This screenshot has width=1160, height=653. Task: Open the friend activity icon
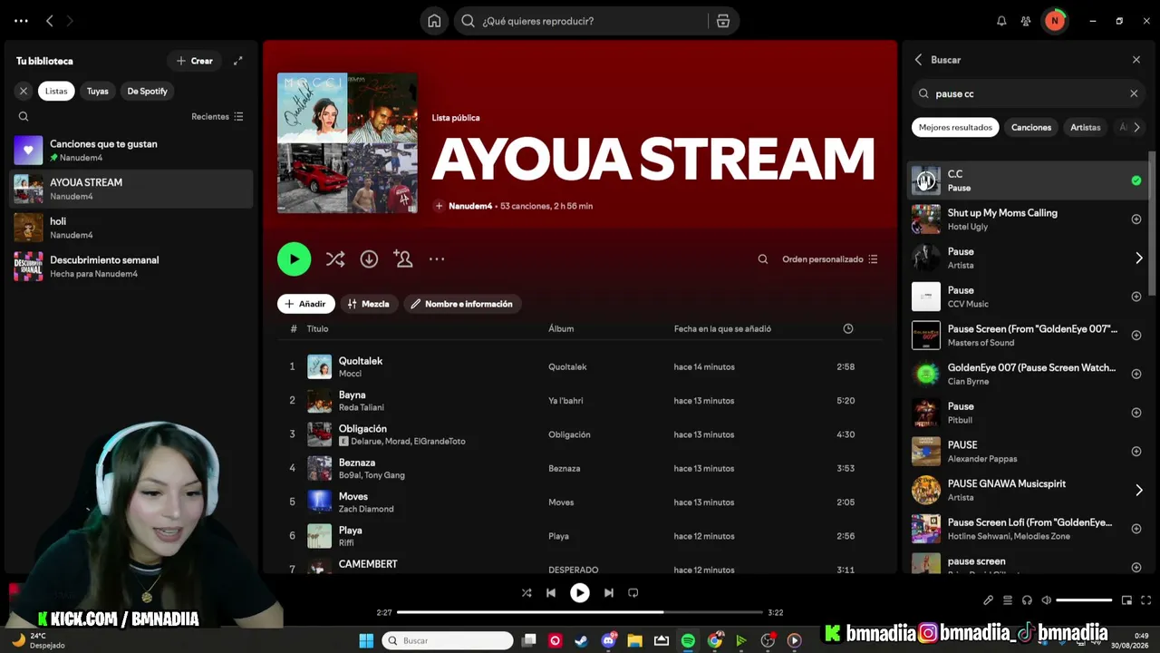[x=1026, y=21]
